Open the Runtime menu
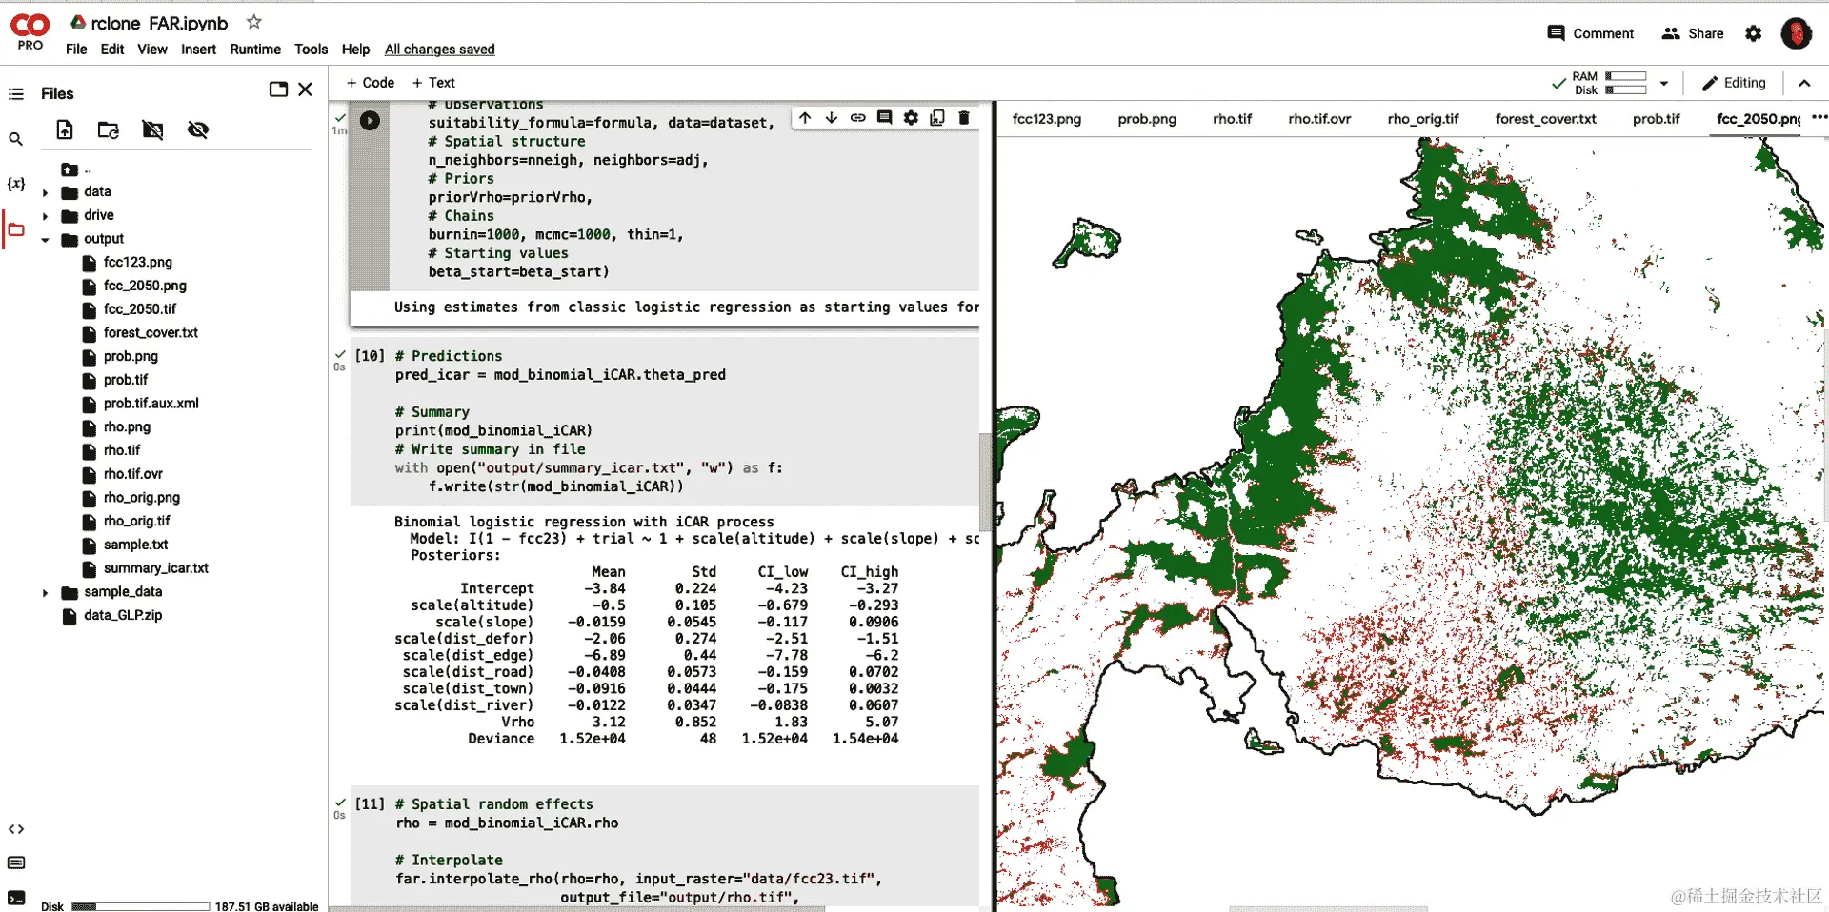 point(255,50)
